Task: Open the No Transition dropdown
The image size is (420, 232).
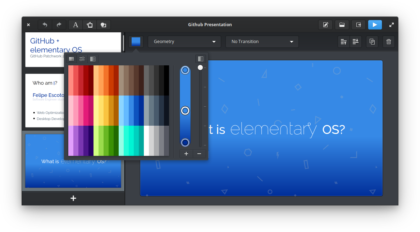Action: point(262,42)
